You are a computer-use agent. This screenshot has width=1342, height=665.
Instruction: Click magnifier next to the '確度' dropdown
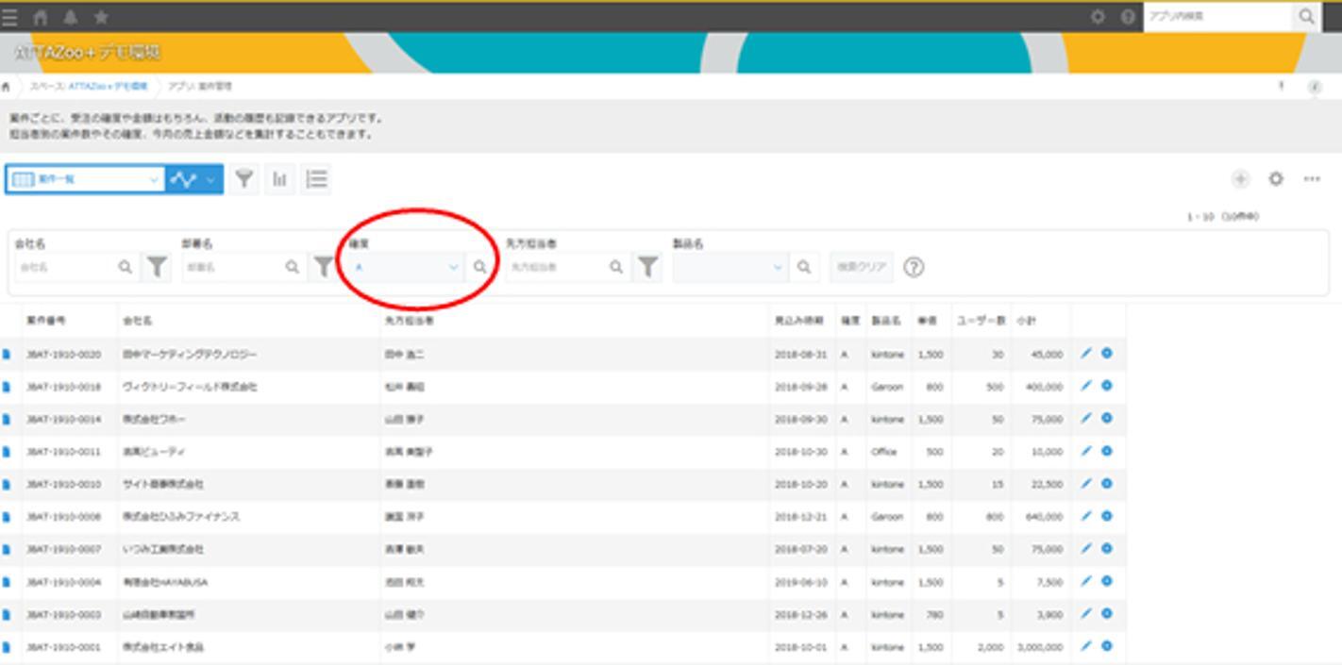coord(479,267)
